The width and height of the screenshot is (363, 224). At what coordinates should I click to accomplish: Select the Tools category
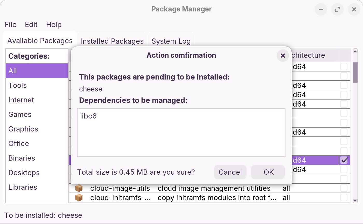(x=17, y=85)
